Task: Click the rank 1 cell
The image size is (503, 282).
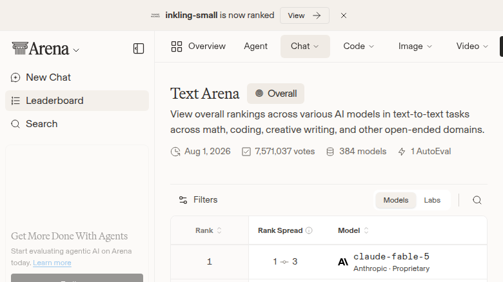Action: [210, 262]
